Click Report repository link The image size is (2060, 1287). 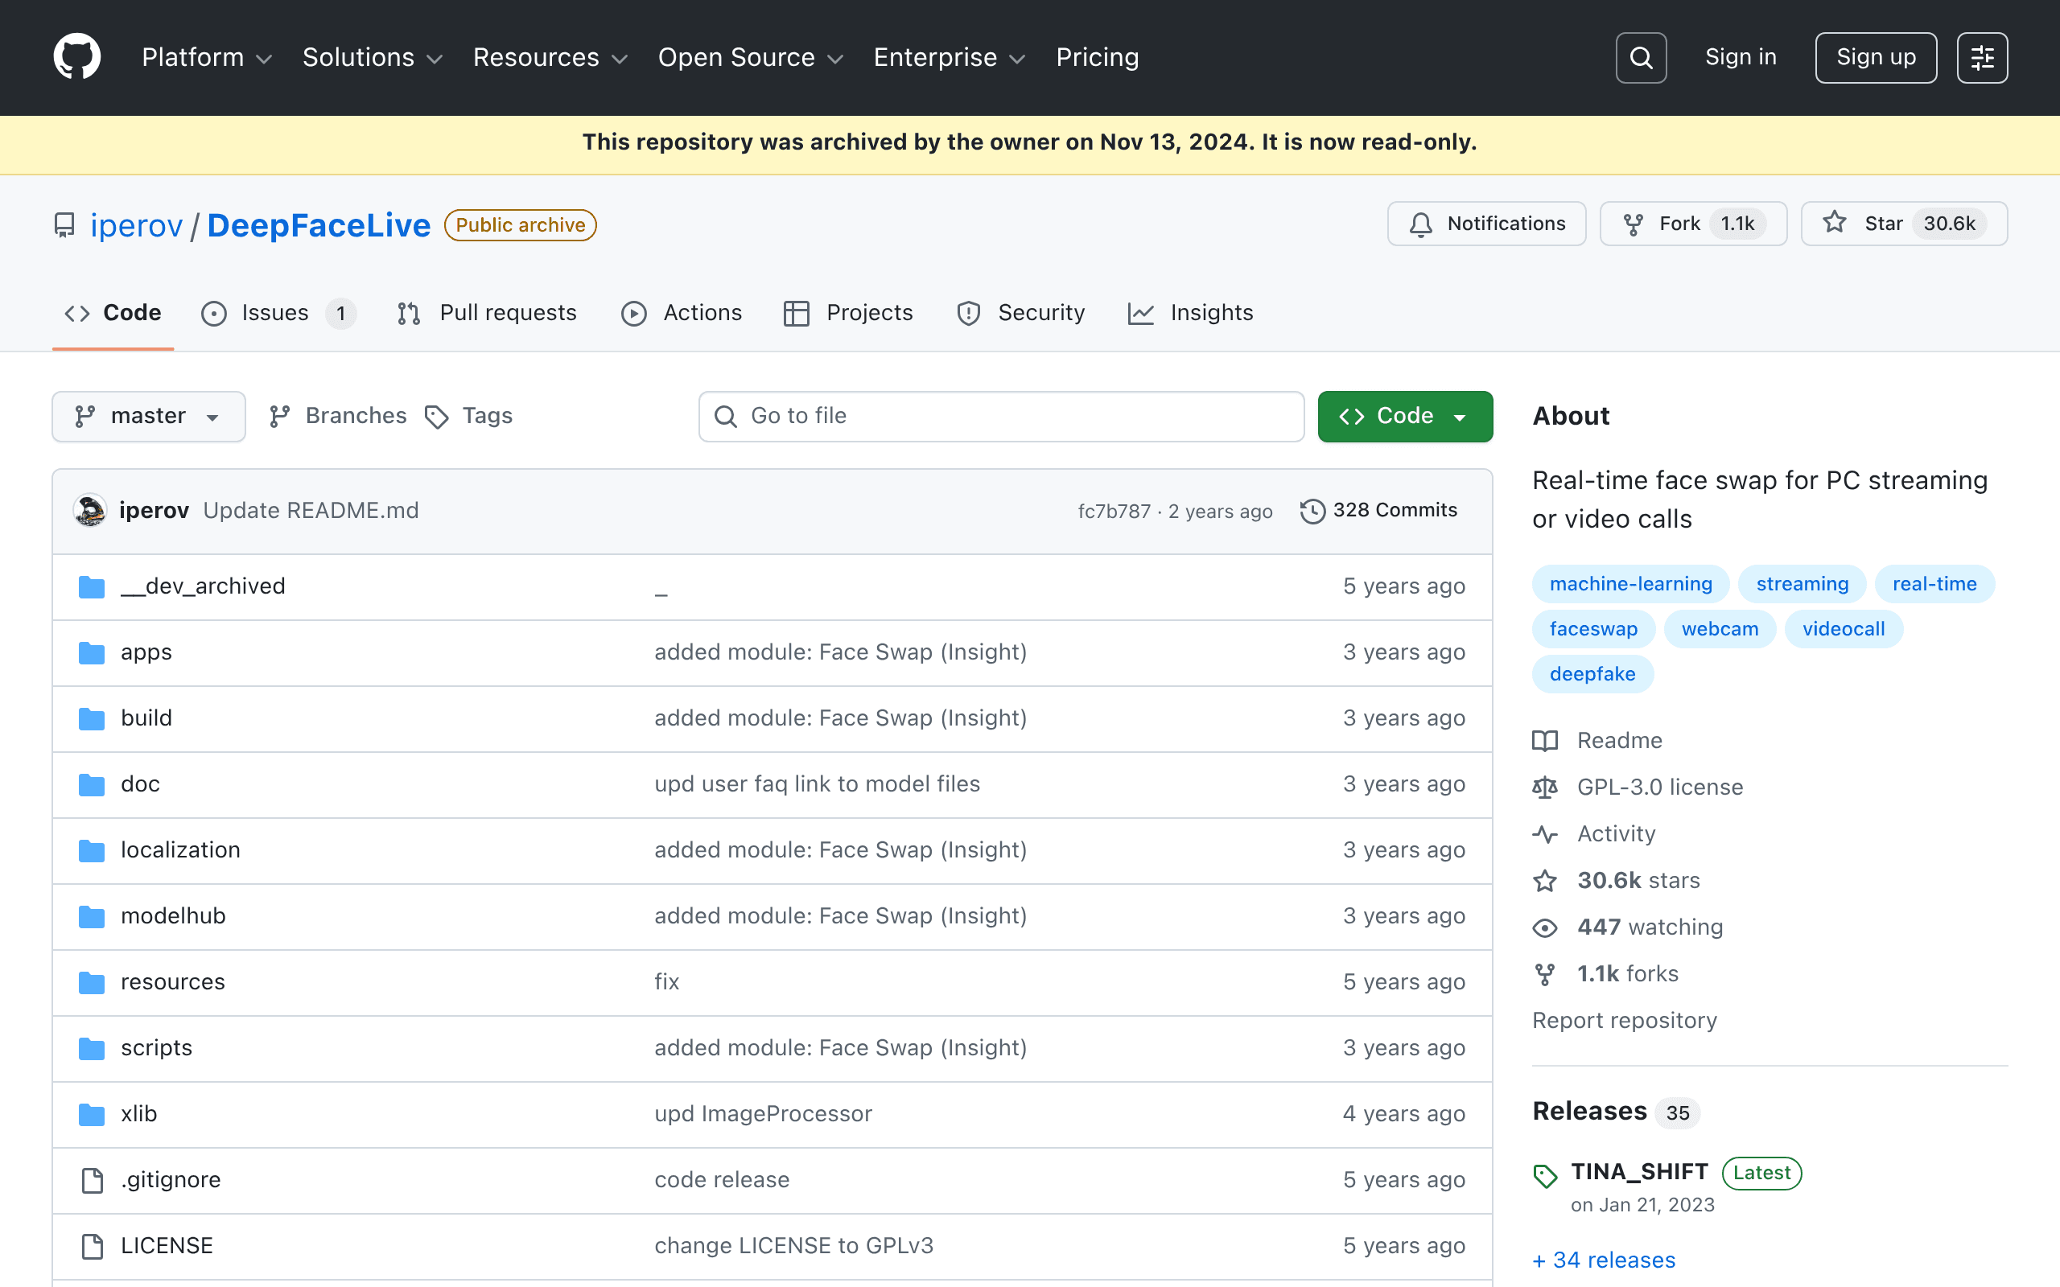[x=1624, y=1021]
